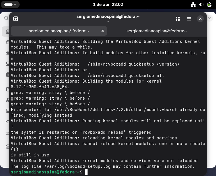Open Trash in the Files sidebar

click(x=7, y=75)
